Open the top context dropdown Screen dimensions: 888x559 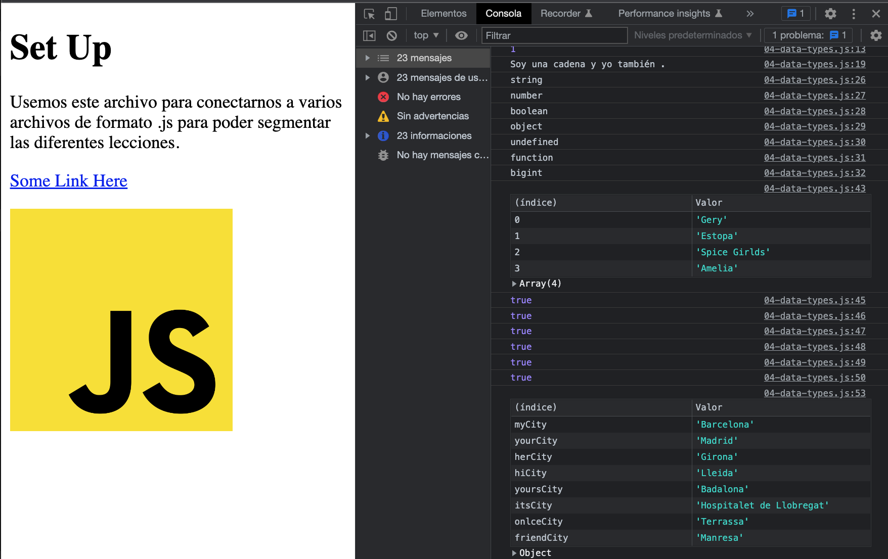click(x=426, y=35)
